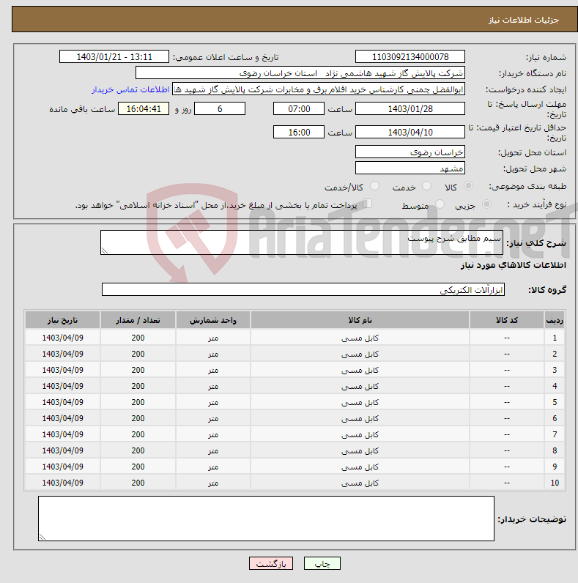Image resolution: width=578 pixels, height=583 pixels.
Task: Click the buyer notes text area
Action: (x=267, y=519)
